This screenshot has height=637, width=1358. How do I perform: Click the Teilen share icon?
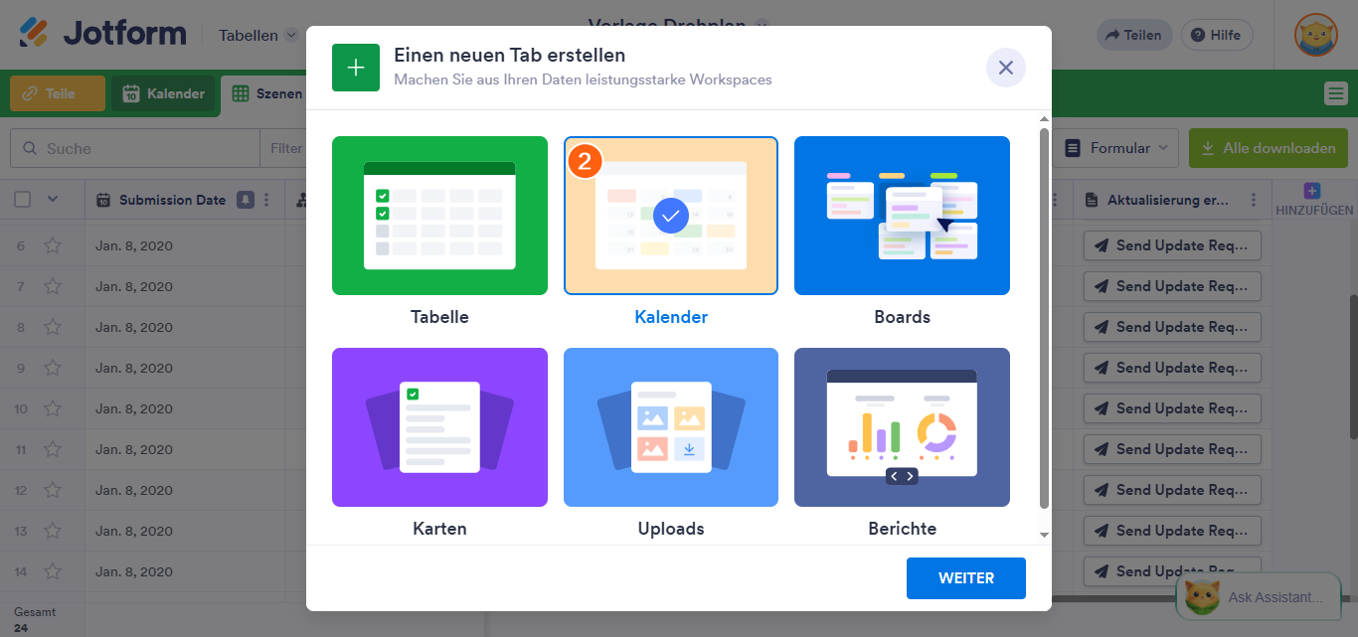click(1115, 34)
